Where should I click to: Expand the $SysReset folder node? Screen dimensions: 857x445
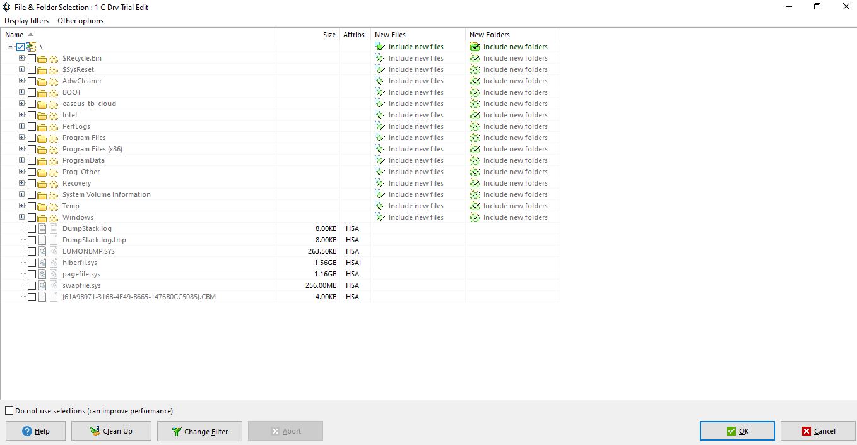[21, 69]
